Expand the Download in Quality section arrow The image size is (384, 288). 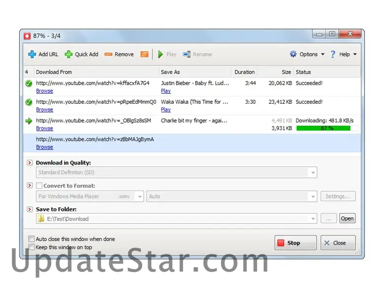click(30, 162)
